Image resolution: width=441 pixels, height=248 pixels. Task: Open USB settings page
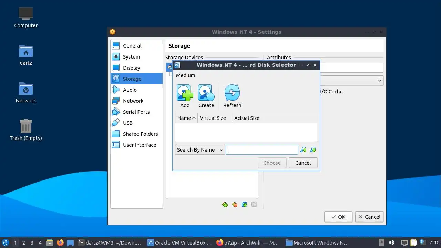tap(136, 123)
